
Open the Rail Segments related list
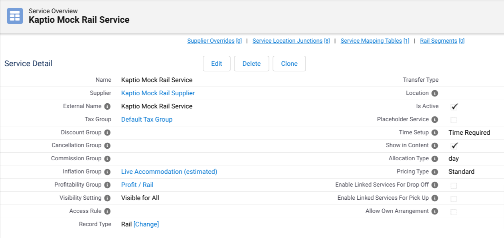coord(442,41)
